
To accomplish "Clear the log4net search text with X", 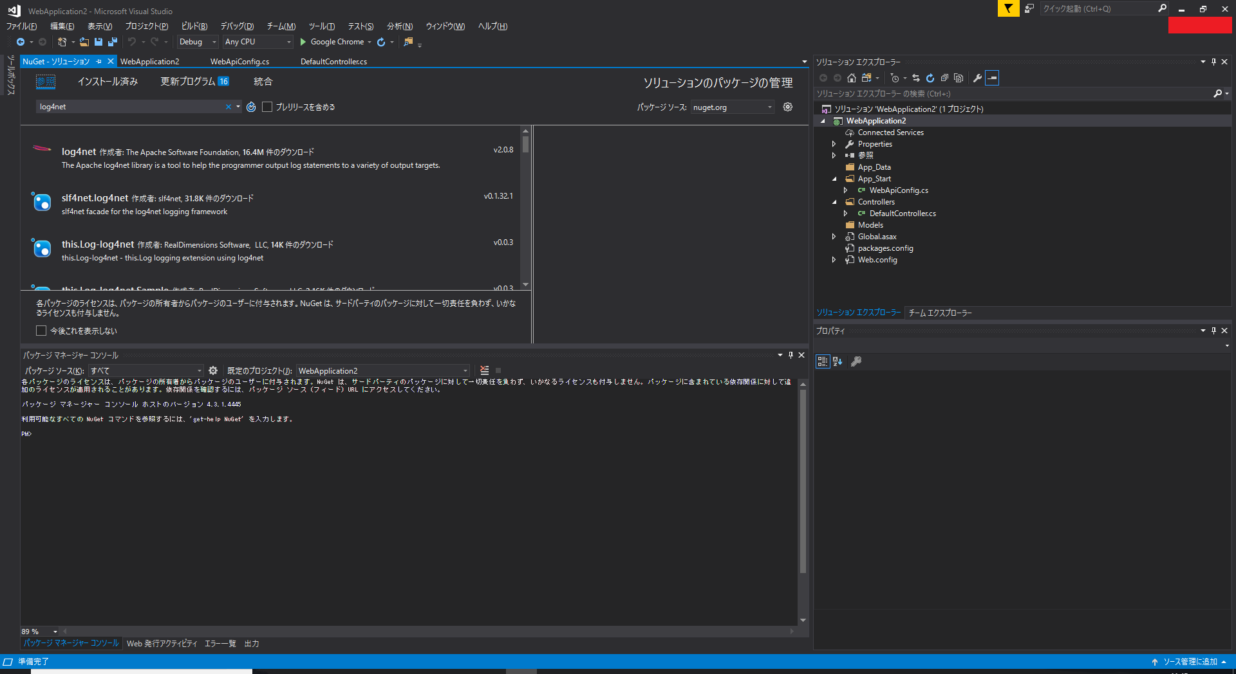I will tap(228, 107).
